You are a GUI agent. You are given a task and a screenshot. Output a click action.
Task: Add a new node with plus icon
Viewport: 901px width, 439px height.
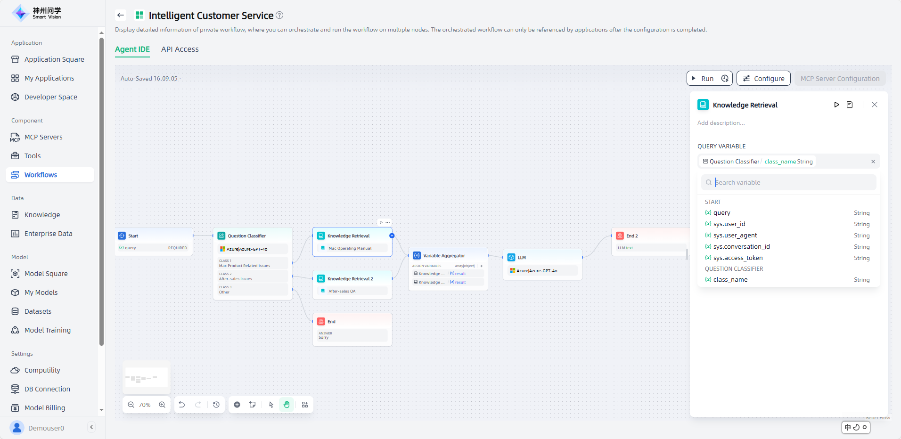pyautogui.click(x=237, y=405)
